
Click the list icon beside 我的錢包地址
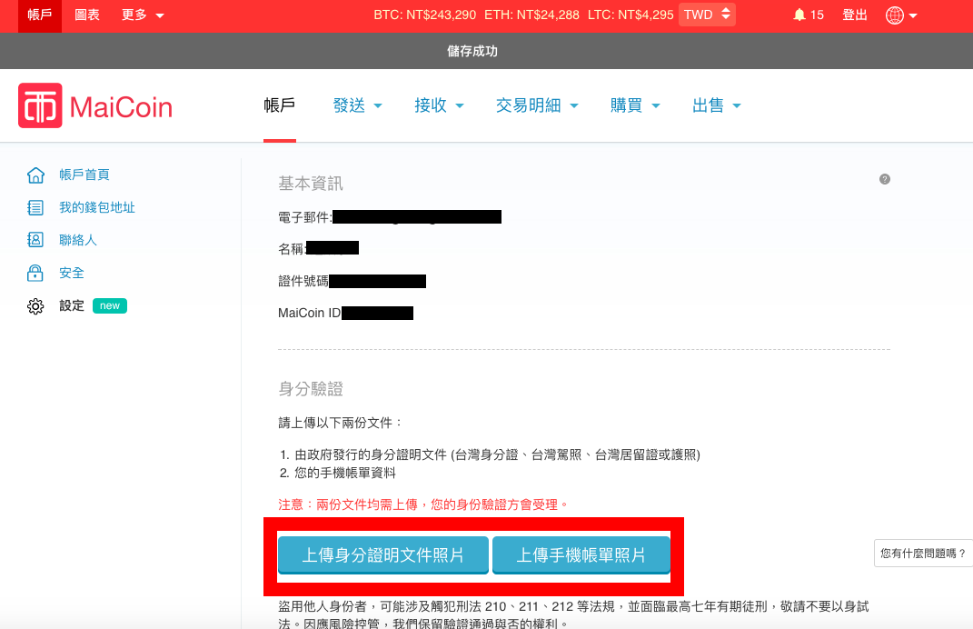coord(35,207)
